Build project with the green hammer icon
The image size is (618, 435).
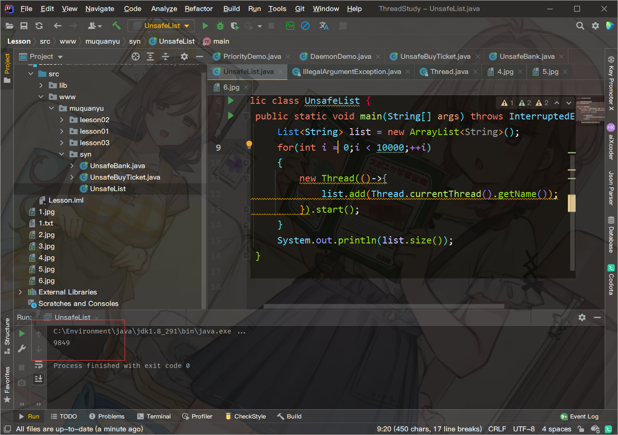pyautogui.click(x=116, y=26)
